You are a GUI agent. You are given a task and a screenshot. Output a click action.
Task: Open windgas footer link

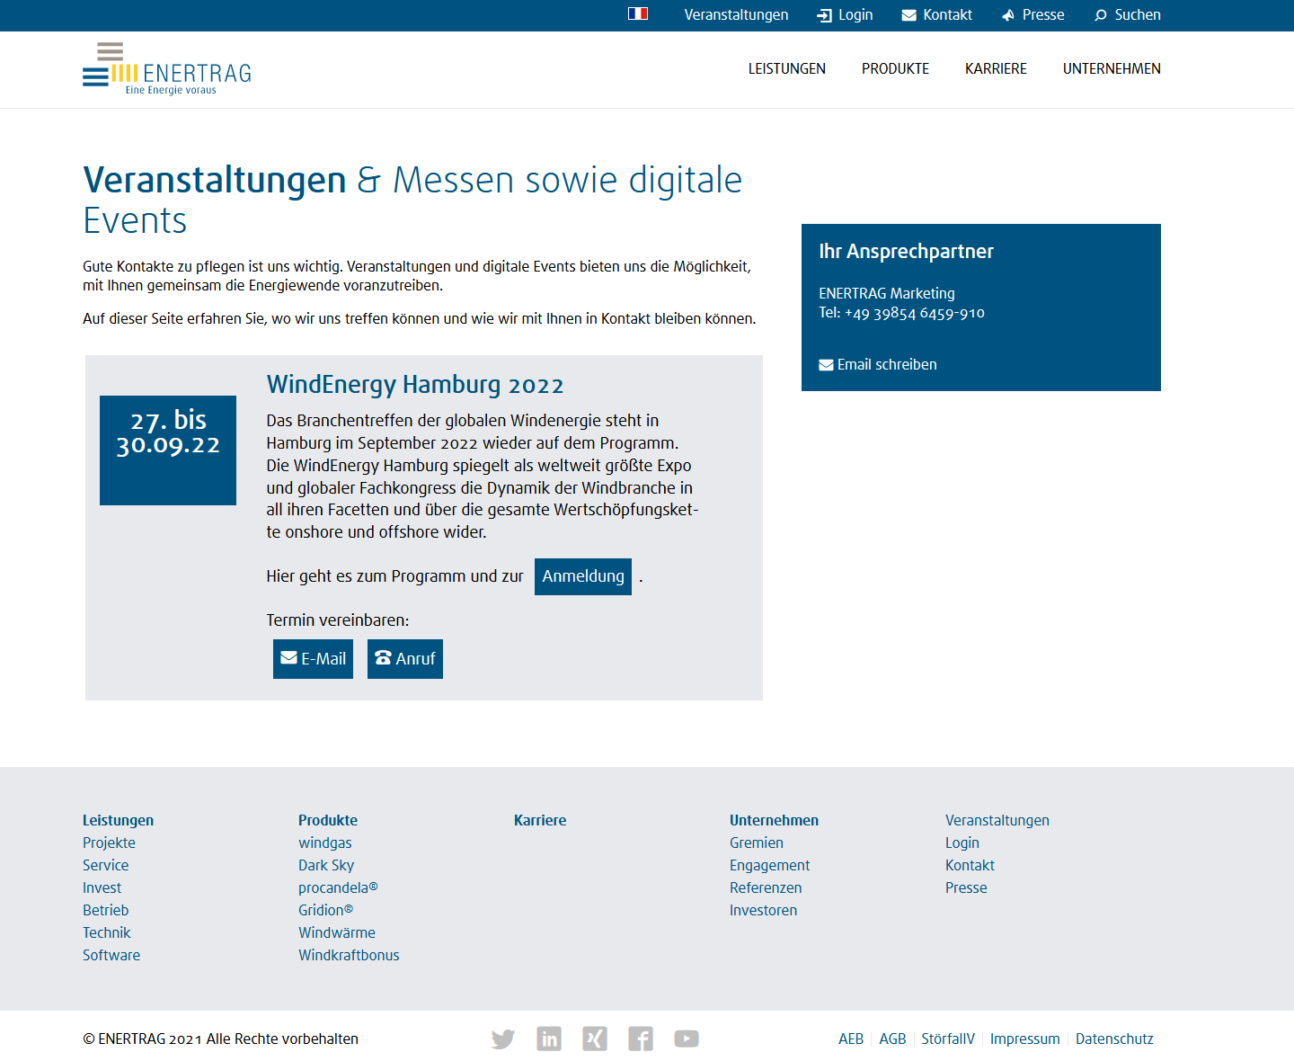325,843
